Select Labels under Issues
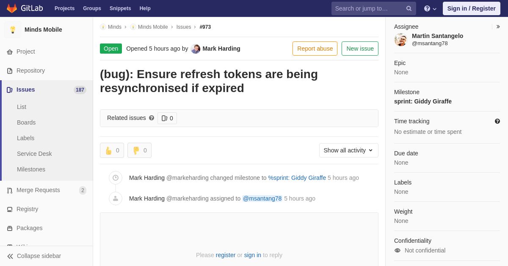508x266 pixels. click(25, 138)
